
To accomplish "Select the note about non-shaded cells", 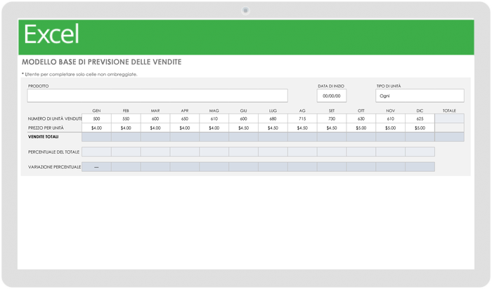I will 79,74.
